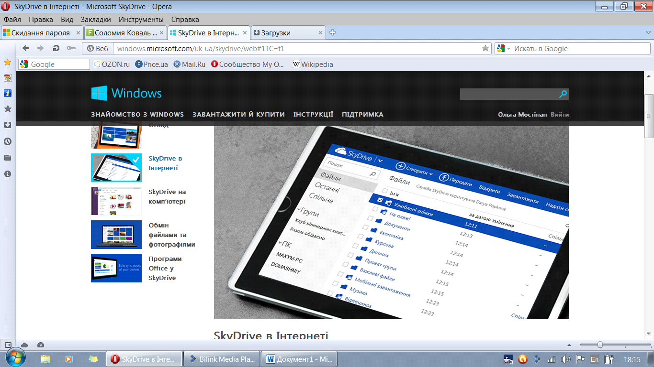Bookmark the page with the address-bar star
The image size is (654, 367).
[x=485, y=48]
